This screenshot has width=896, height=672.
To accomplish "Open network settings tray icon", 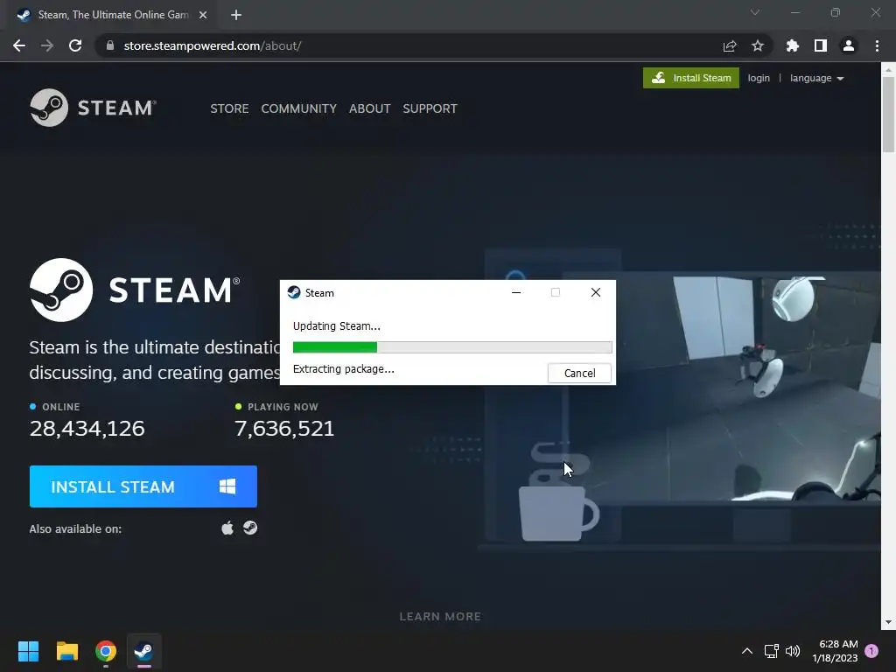I will (x=772, y=651).
